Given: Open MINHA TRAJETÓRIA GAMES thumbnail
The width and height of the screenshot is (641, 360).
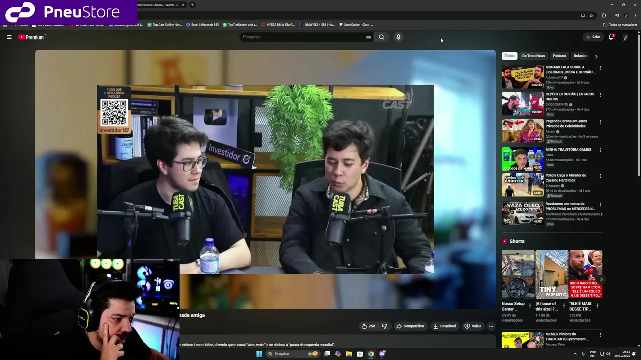Looking at the screenshot, I should coord(522,159).
